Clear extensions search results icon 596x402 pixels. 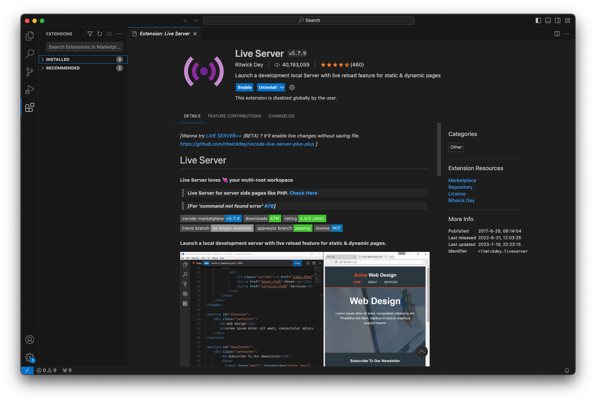109,34
